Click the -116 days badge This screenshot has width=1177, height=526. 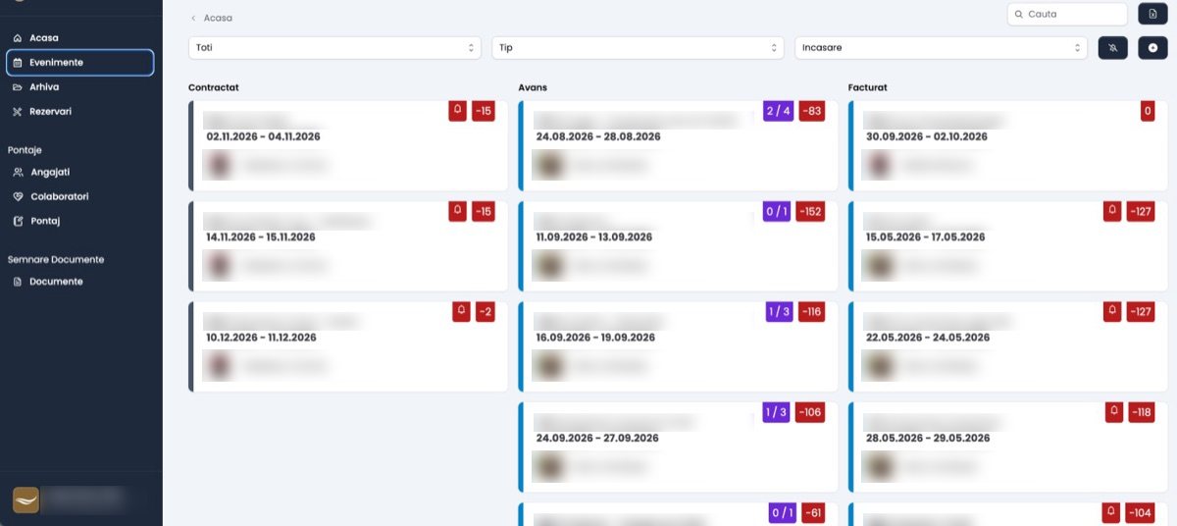point(811,311)
